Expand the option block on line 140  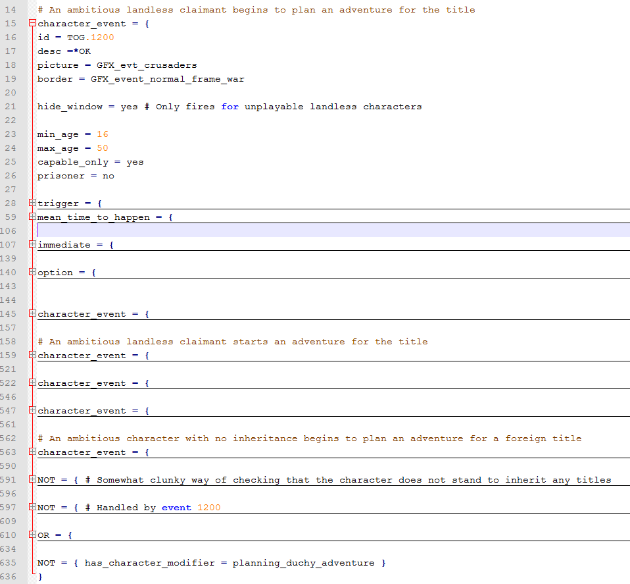click(x=32, y=273)
